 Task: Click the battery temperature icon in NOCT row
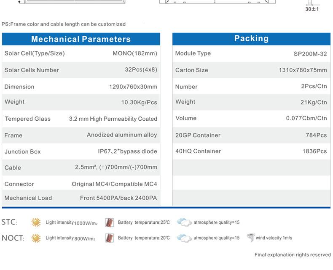pyautogui.click(x=109, y=238)
